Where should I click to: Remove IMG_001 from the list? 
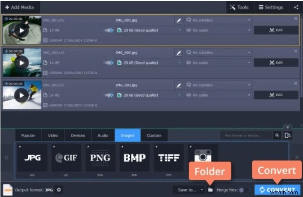[296, 18]
